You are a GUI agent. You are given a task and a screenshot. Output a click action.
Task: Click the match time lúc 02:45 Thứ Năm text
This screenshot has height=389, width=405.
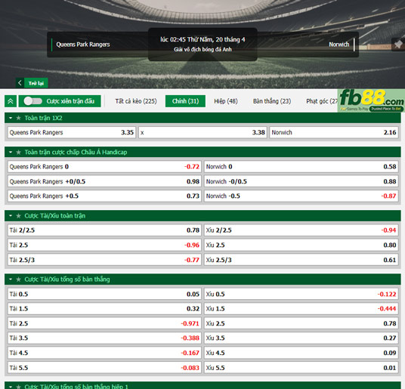(x=202, y=39)
